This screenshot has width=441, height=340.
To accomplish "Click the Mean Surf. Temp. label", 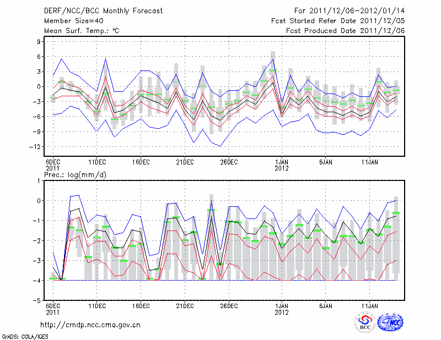I will click(x=82, y=31).
